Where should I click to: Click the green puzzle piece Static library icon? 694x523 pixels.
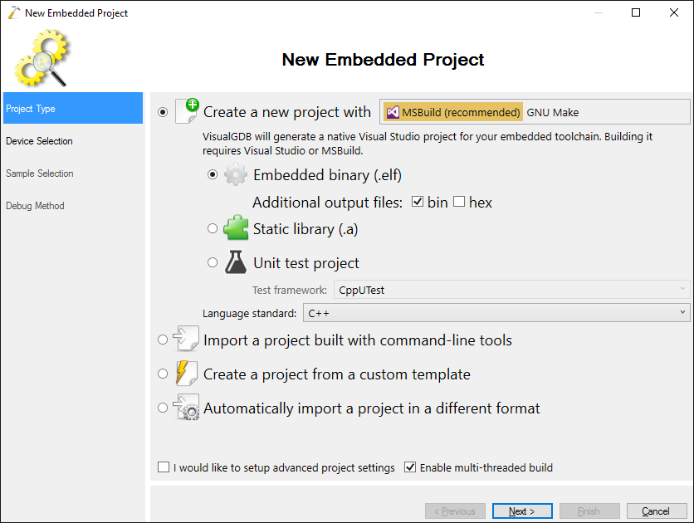(236, 227)
